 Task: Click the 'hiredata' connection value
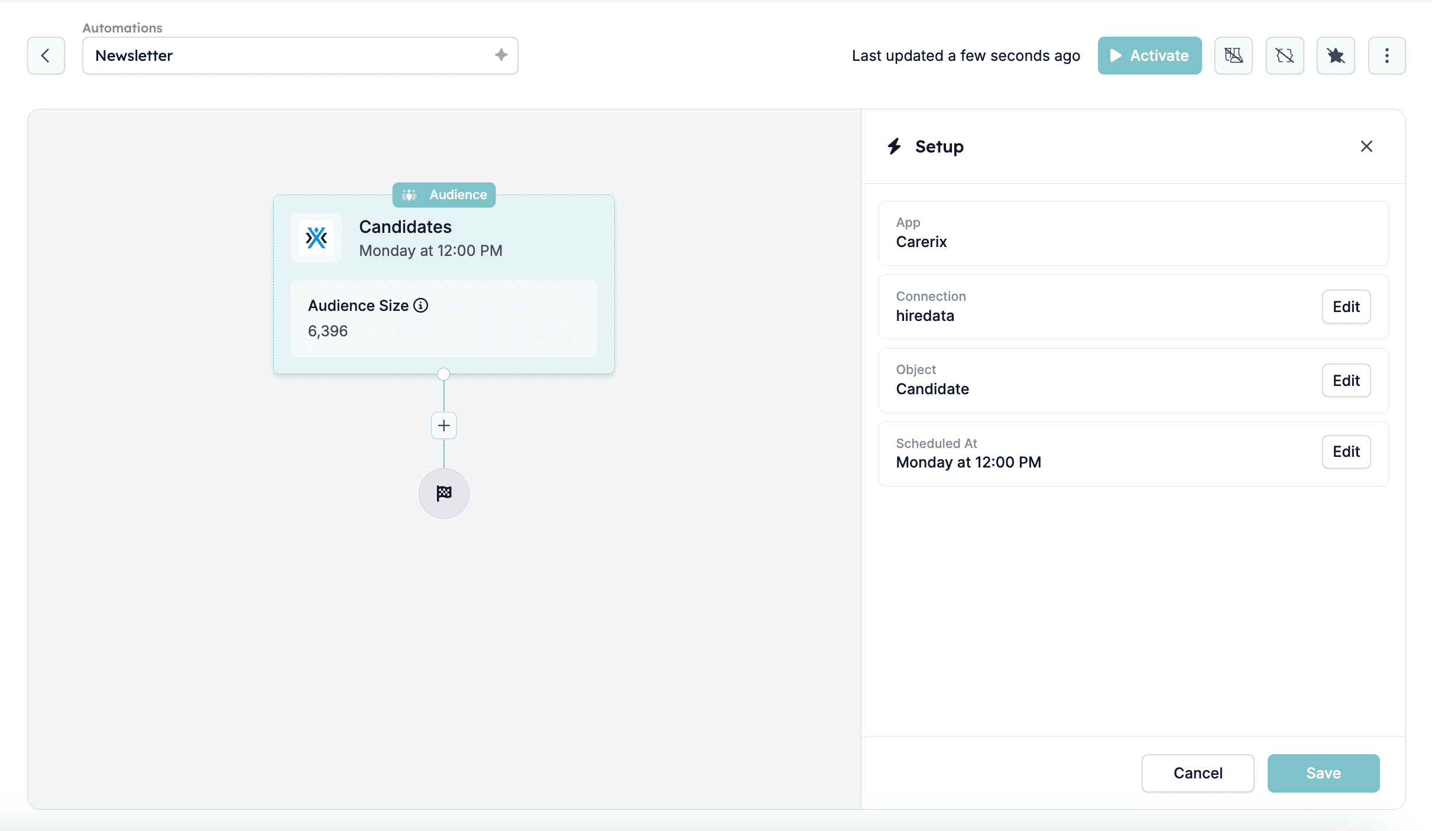click(925, 316)
